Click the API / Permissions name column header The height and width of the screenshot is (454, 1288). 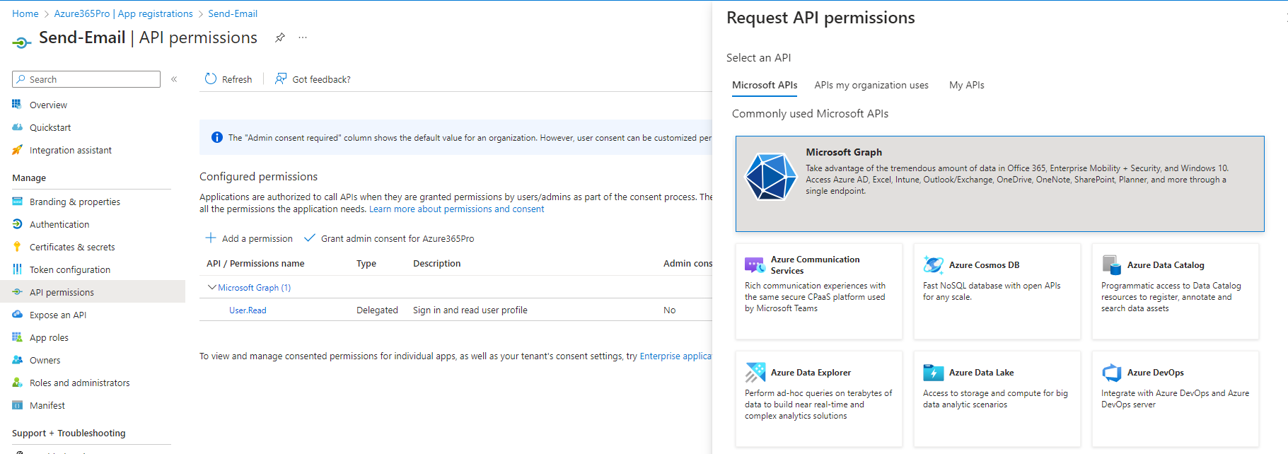point(255,263)
